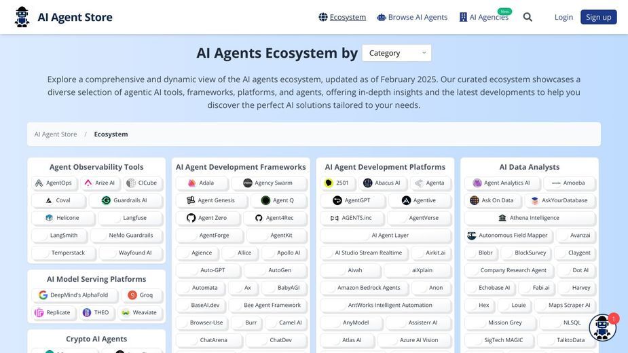Click the Agentive logo icon
Image resolution: width=628 pixels, height=353 pixels.
click(406, 200)
